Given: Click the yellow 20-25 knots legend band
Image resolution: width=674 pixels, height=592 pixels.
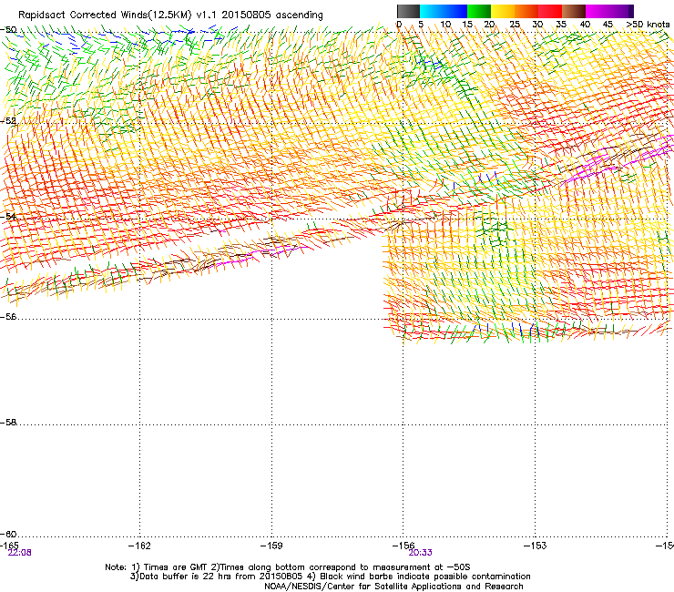Looking at the screenshot, I should [503, 11].
